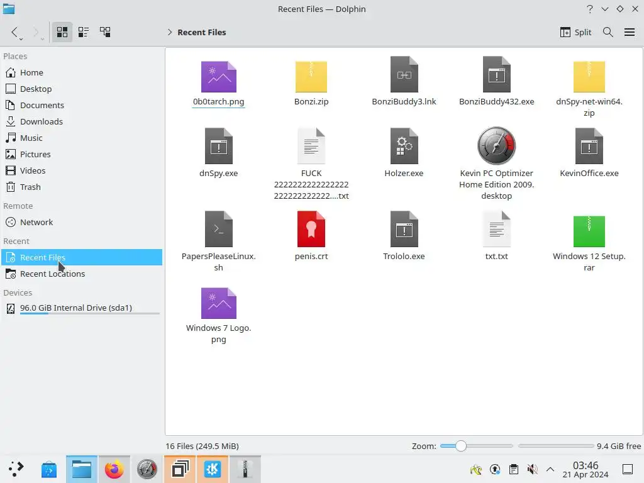
Task: Open Documents in Places
Action: [82, 105]
